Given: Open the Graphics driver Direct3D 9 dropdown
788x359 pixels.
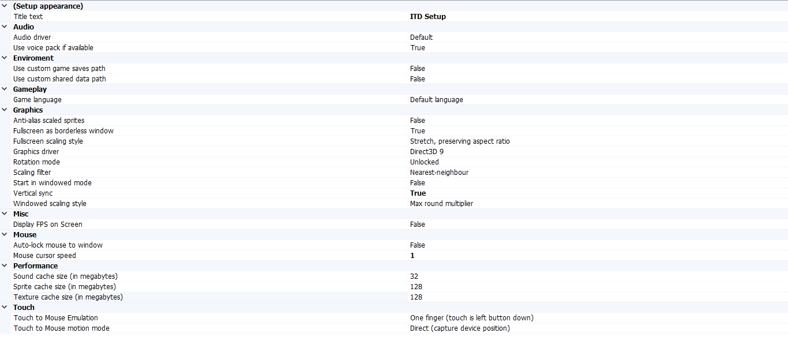Looking at the screenshot, I should 597,152.
